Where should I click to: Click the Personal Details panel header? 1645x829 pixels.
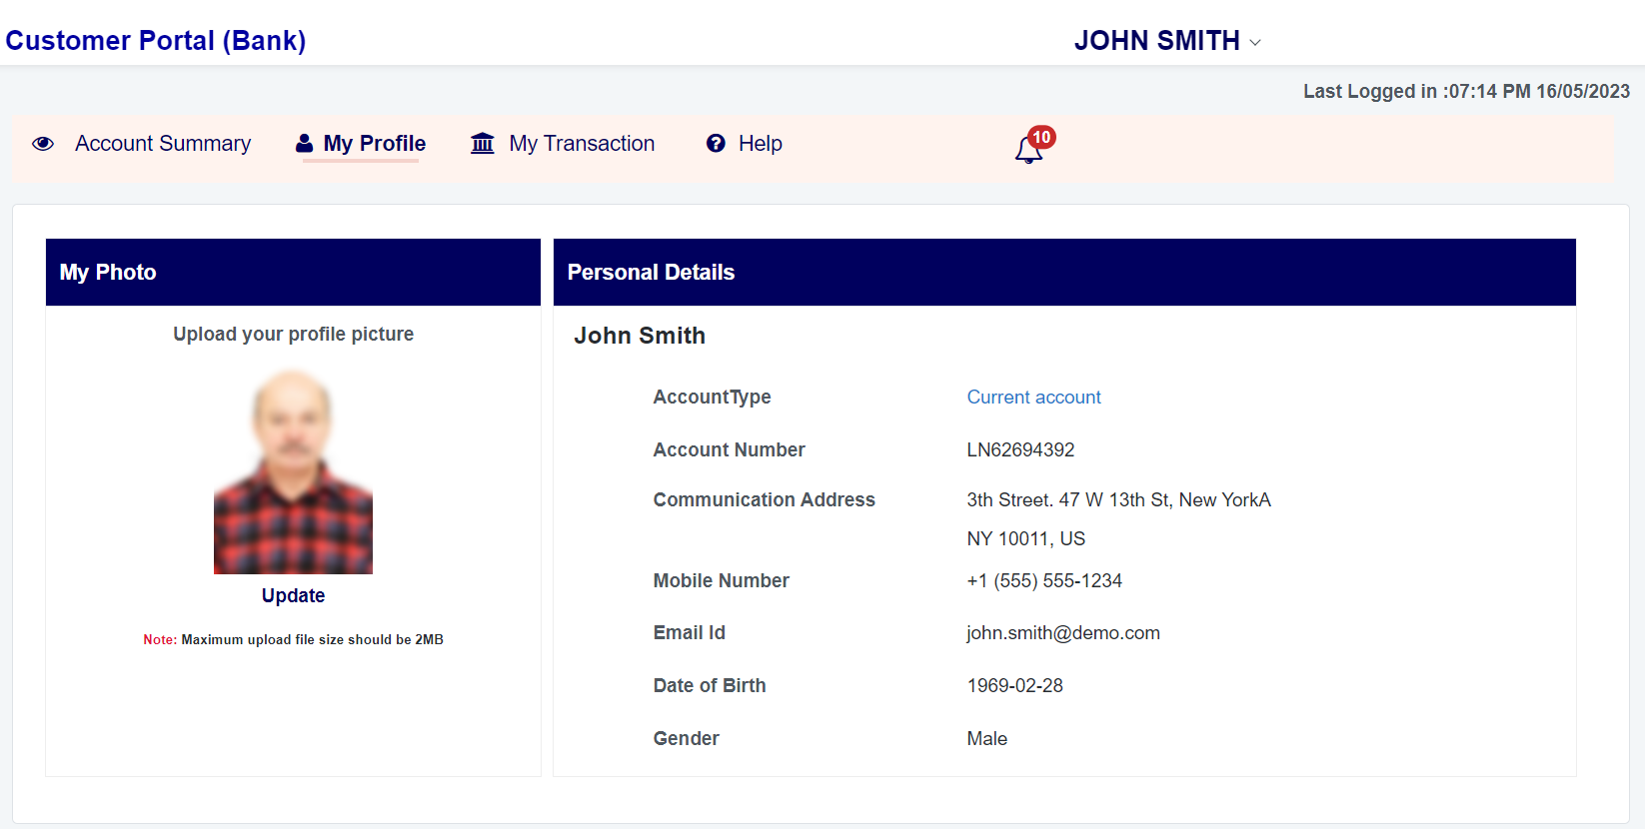1063,272
